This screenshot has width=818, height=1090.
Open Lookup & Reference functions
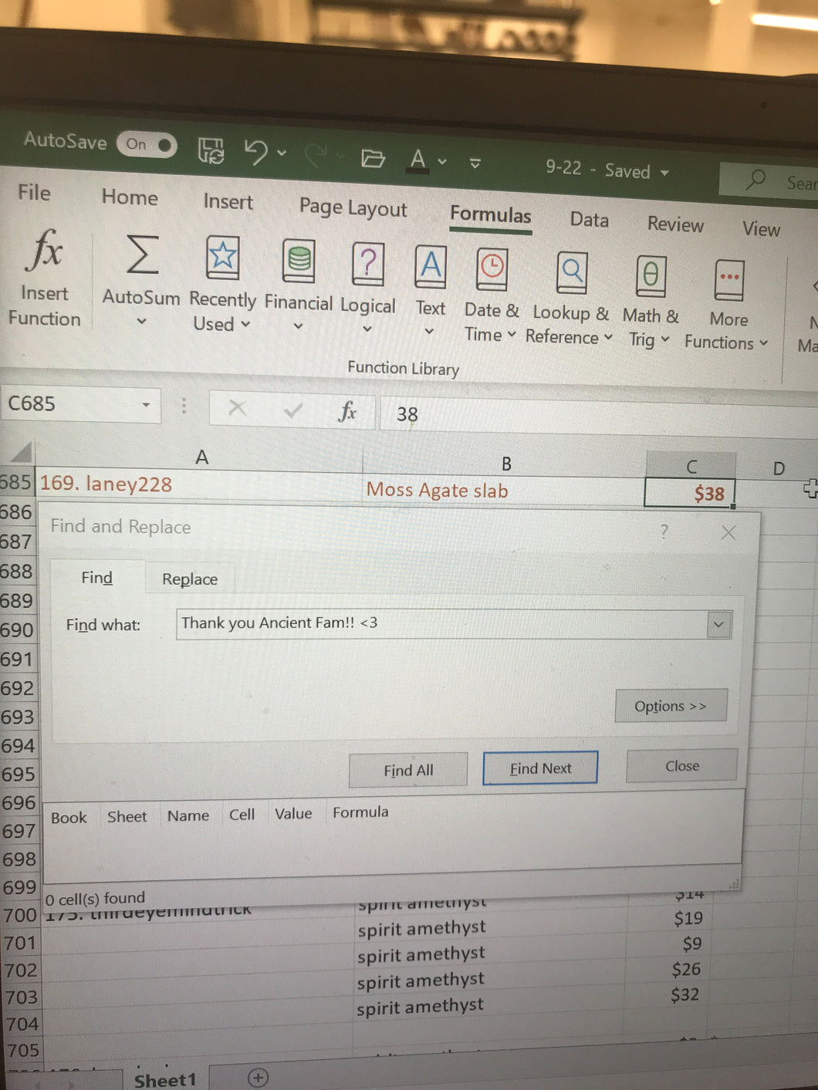click(x=570, y=299)
